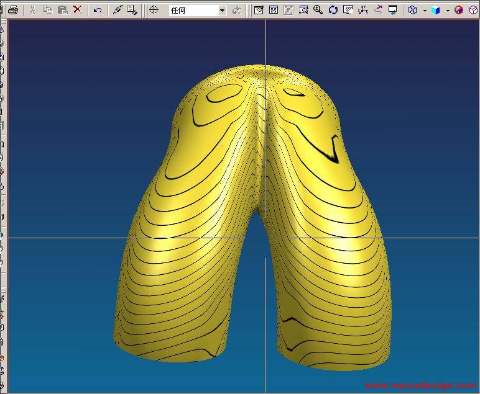The height and width of the screenshot is (394, 480).
Task: Click the Zoom in/out window icon
Action: pos(303,10)
